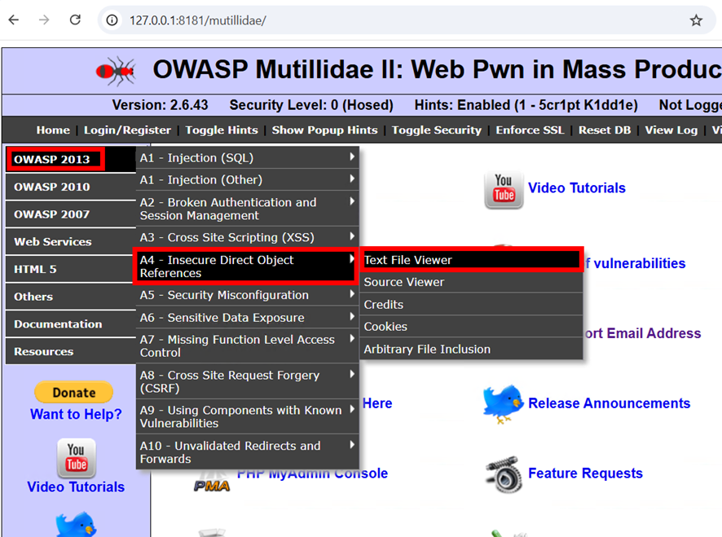
Task: Choose Source Viewer from the submenu
Action: (x=471, y=282)
